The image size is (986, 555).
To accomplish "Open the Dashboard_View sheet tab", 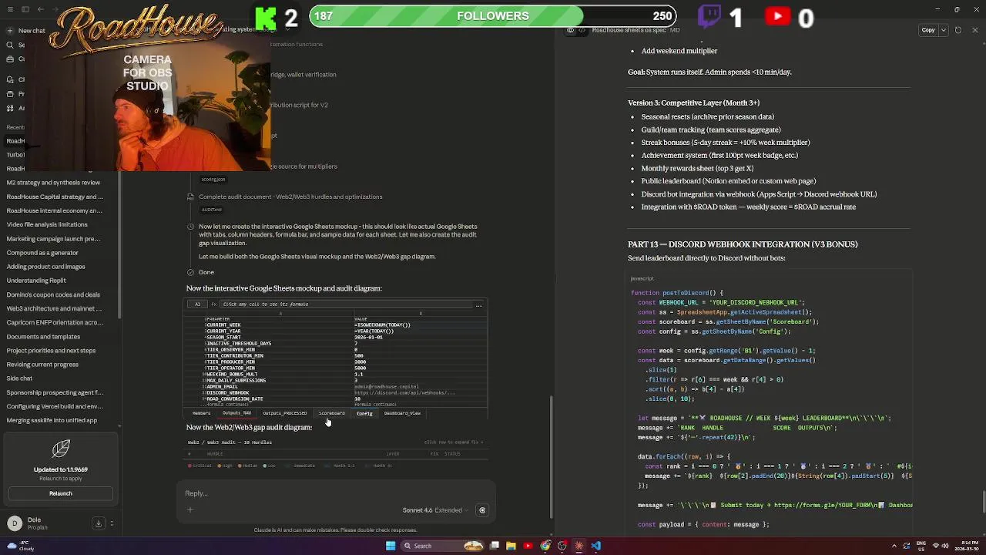I will click(402, 413).
